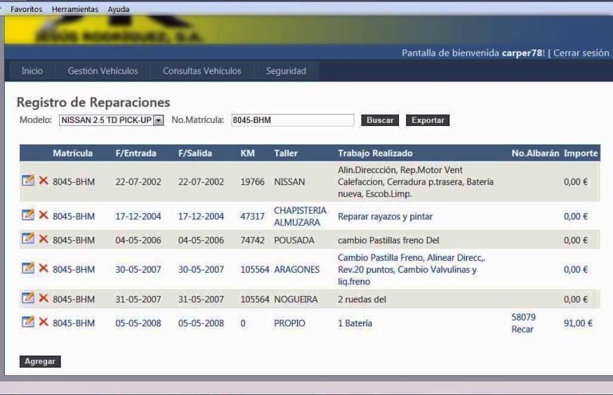This screenshot has height=395, width=613.
Task: Edit the repair record dated 22-07-2002
Action: 28,181
